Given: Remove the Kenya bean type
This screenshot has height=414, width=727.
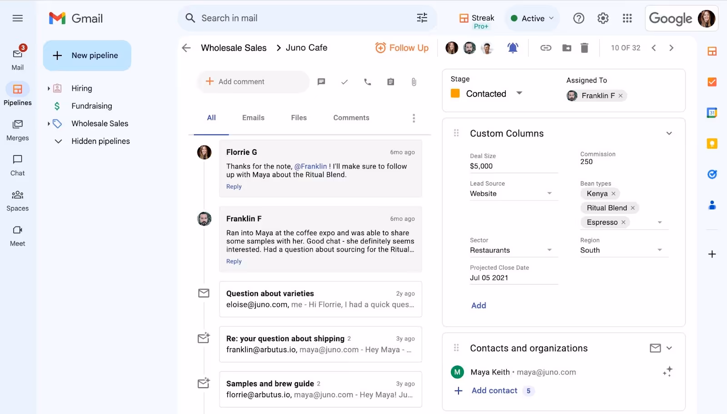Looking at the screenshot, I should tap(613, 193).
